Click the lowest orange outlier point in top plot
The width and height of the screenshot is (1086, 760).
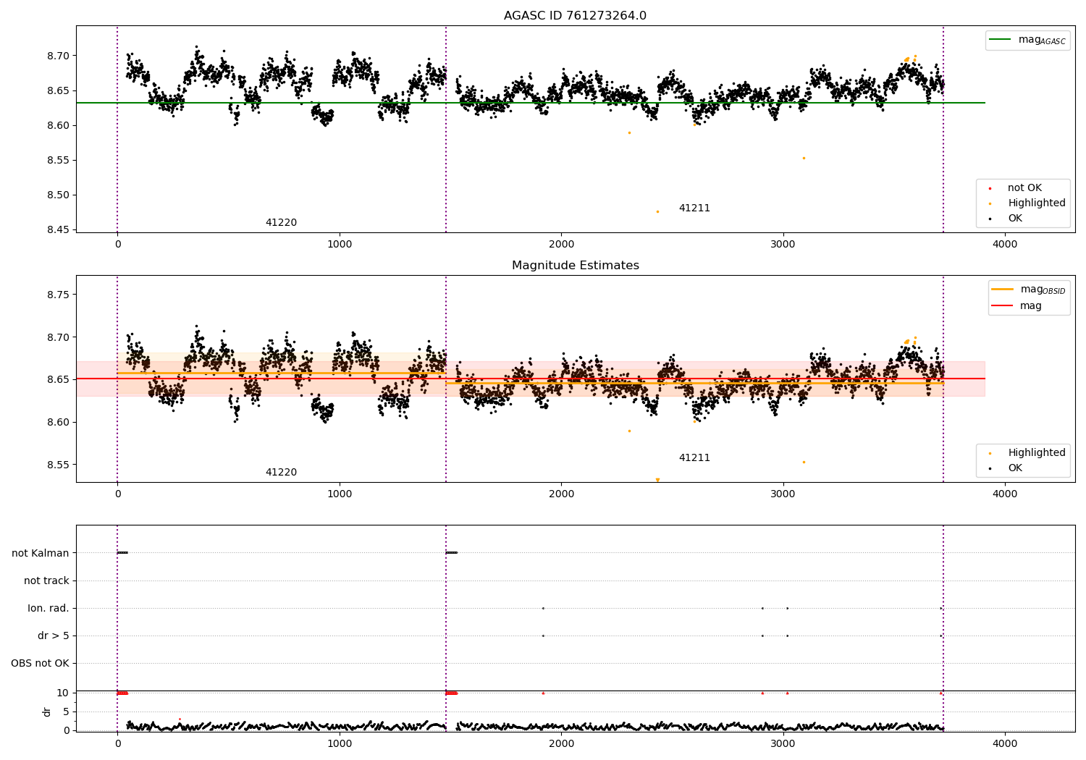pos(657,211)
